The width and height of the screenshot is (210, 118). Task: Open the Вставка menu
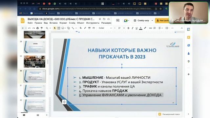coord(53,23)
